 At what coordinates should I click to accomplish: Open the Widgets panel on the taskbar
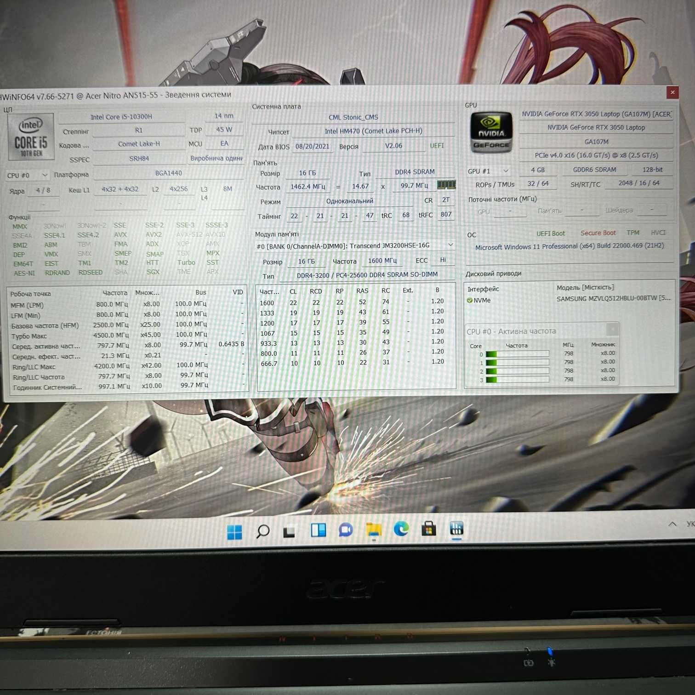tap(318, 530)
